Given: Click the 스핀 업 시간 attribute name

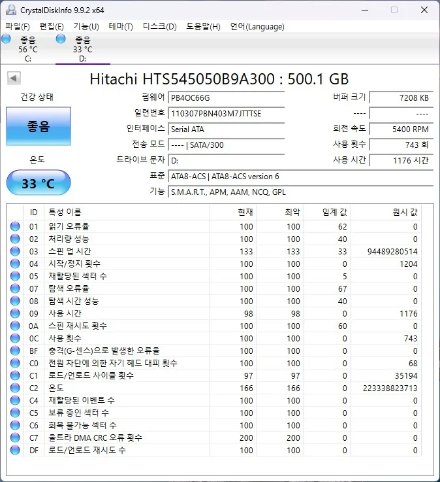Looking at the screenshot, I should coord(70,251).
